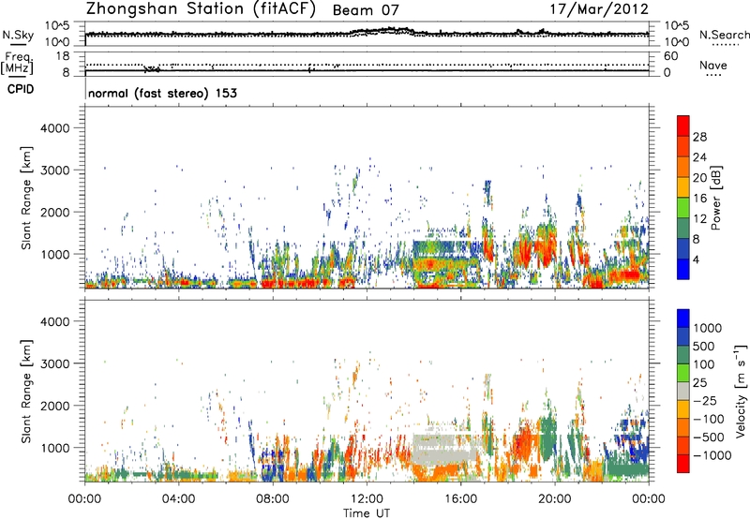Click the '20:00' time axis label
Viewport: 750px width, 519px height.
tap(555, 499)
